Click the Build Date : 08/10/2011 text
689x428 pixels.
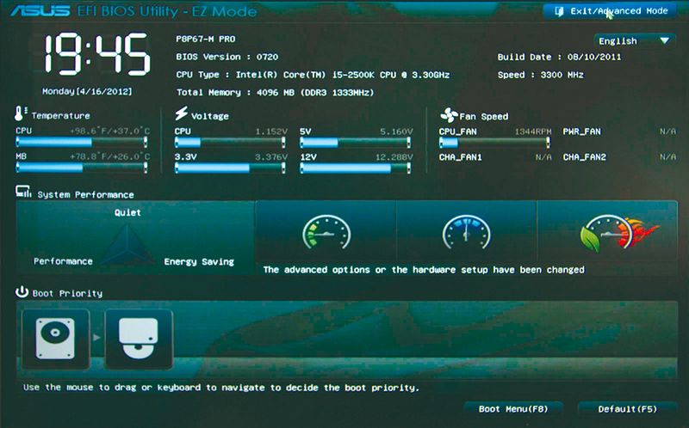point(559,57)
